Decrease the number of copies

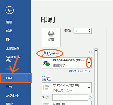[90, 32]
